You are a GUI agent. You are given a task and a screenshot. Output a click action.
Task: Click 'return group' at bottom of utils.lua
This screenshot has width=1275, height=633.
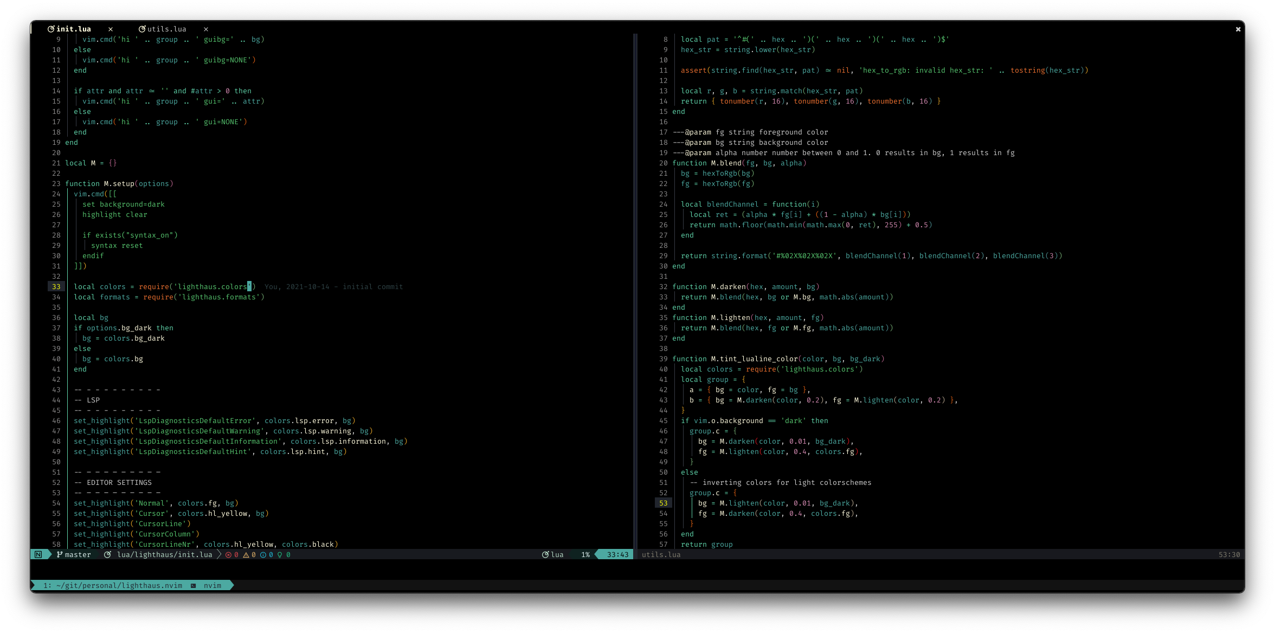click(707, 544)
